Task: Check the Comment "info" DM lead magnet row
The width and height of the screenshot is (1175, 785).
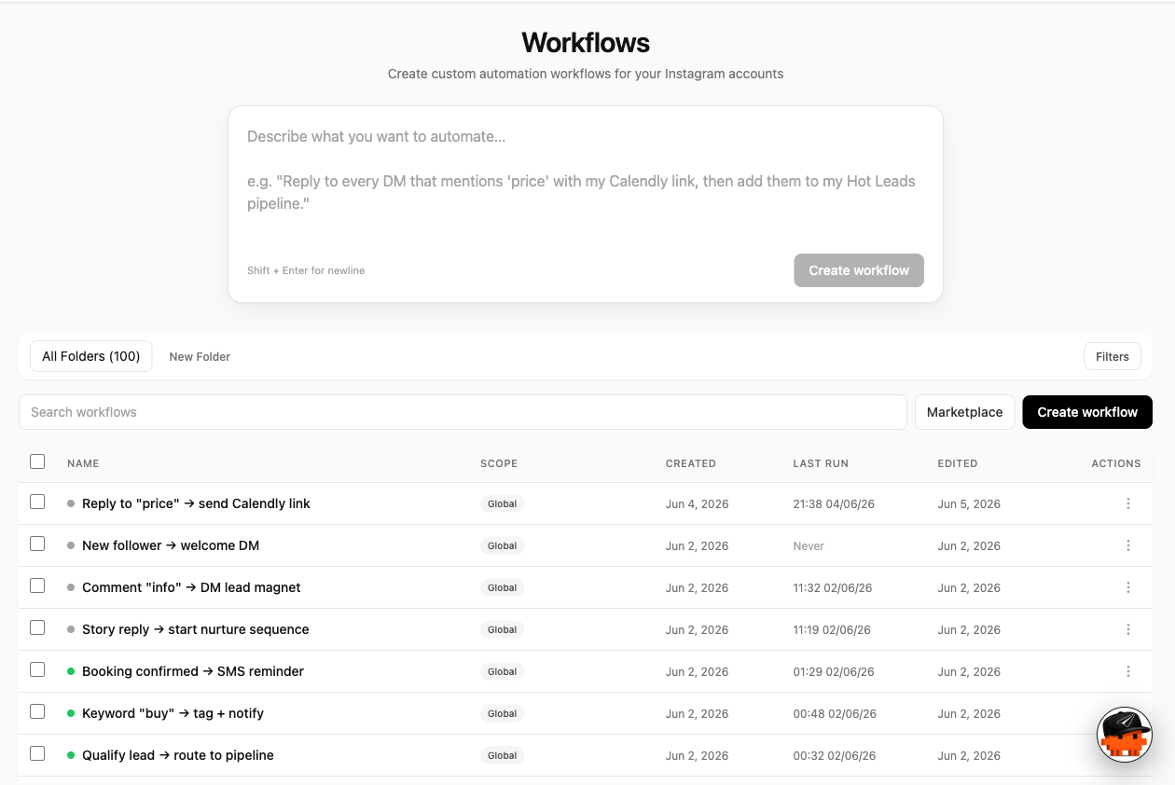Action: click(x=37, y=585)
